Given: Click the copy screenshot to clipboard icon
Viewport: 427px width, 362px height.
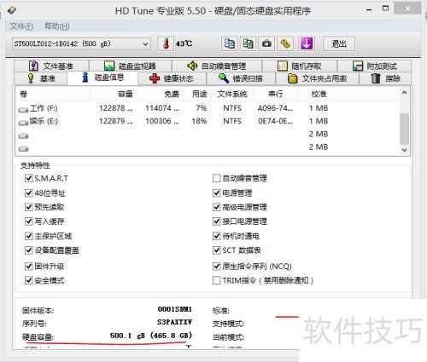Looking at the screenshot, I should click(x=248, y=43).
